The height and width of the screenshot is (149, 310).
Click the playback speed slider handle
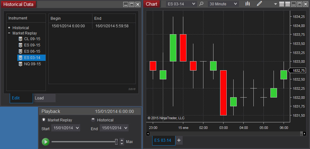[x=116, y=142]
